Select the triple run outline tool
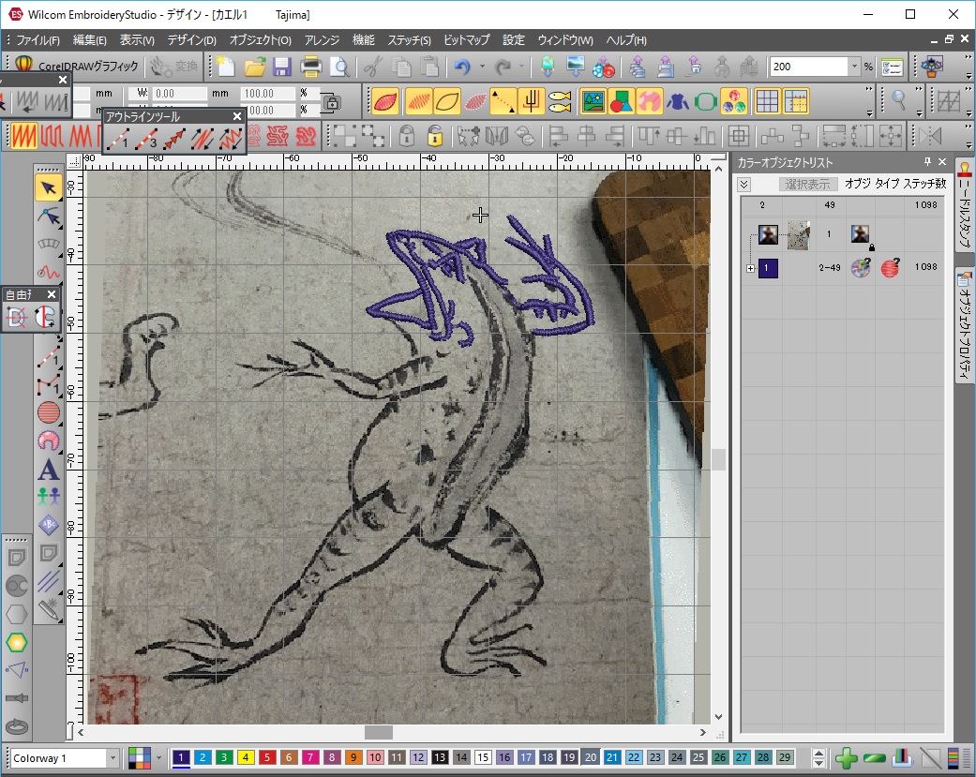Viewport: 976px width, 777px height. (145, 139)
